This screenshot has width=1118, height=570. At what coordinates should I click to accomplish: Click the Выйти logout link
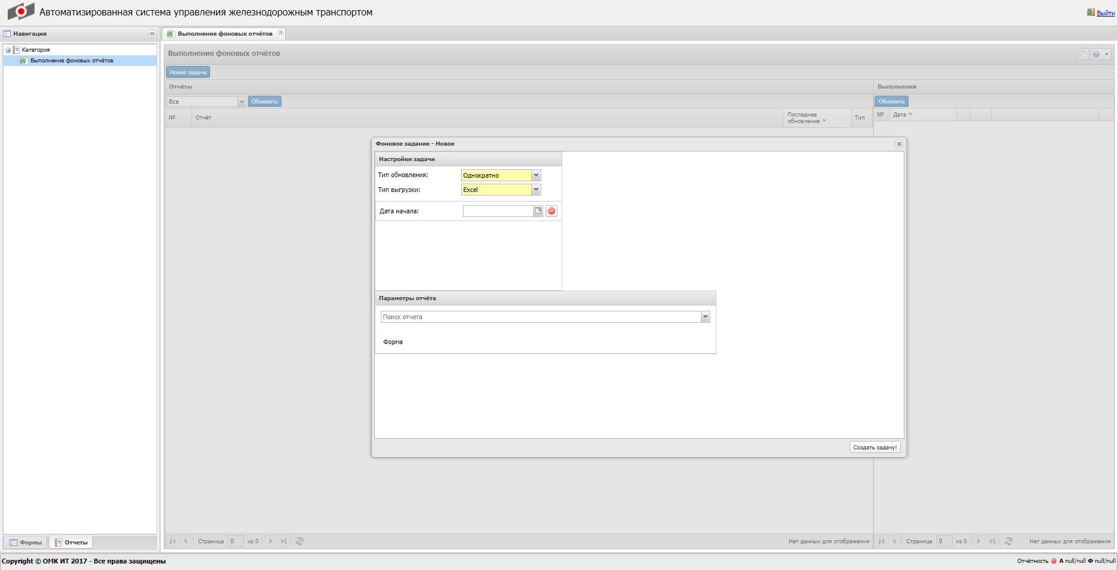click(1105, 13)
